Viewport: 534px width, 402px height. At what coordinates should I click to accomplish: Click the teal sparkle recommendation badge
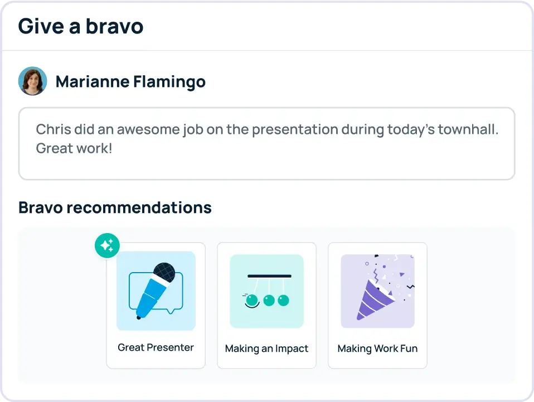108,245
